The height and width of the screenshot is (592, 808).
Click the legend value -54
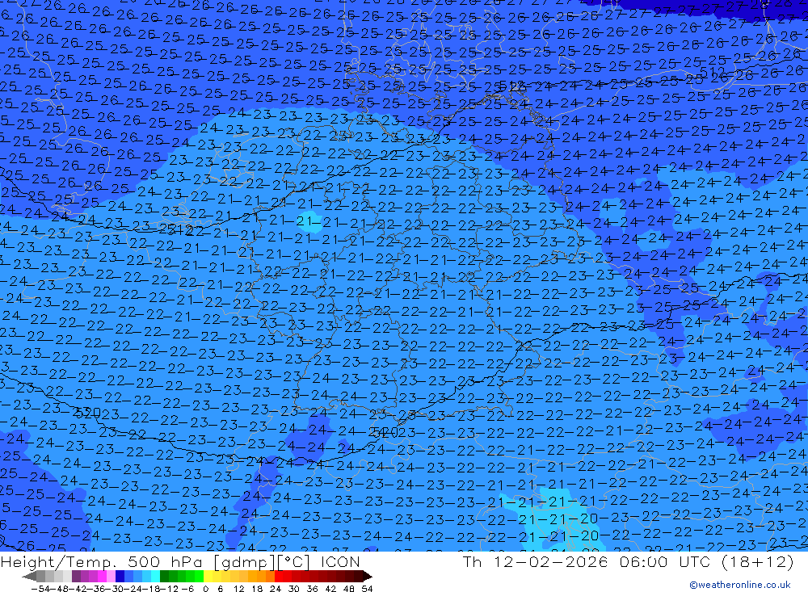pos(40,589)
